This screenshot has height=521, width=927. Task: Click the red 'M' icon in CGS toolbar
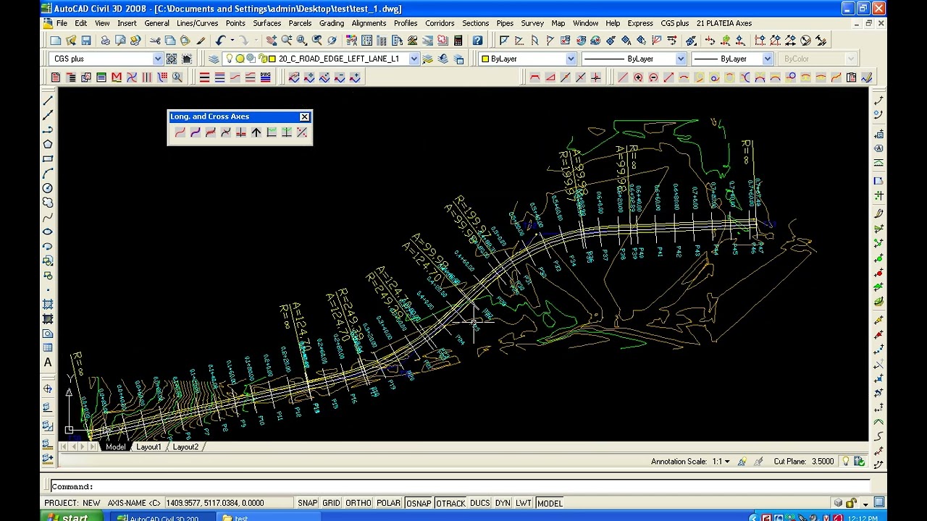117,77
